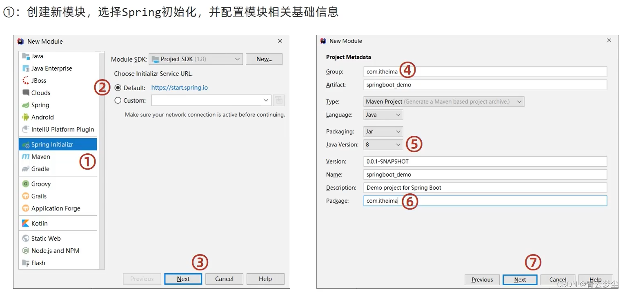Pick the JBoss icon in module list
Viewport: 625px width, 292px height.
pyautogui.click(x=26, y=81)
